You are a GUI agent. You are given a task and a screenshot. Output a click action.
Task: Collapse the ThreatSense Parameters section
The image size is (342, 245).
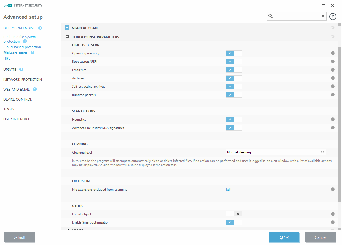(67, 37)
